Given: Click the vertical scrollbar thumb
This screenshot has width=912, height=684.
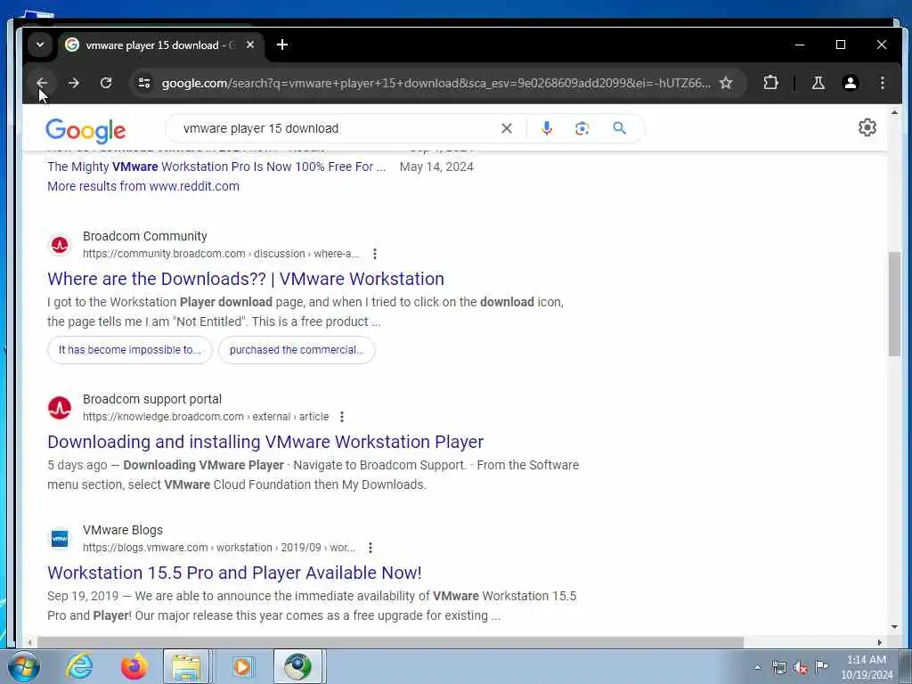Looking at the screenshot, I should coord(894,303).
